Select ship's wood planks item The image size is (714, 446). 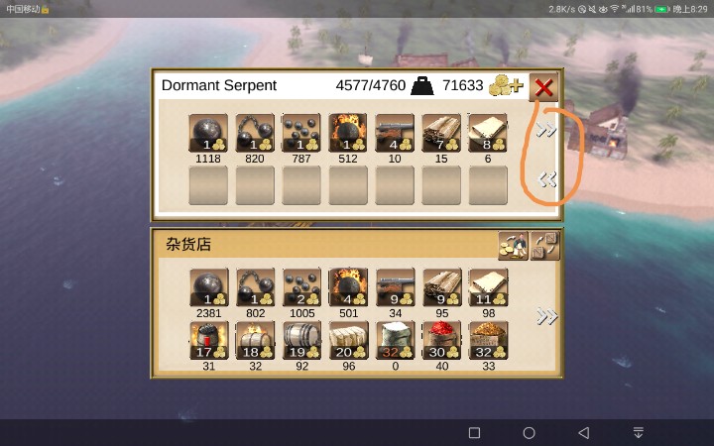pos(441,133)
